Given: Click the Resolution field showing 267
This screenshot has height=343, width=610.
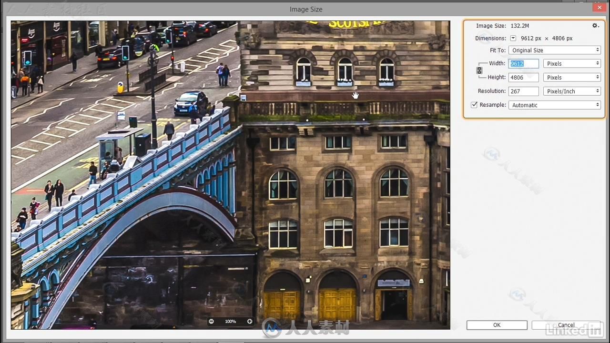Looking at the screenshot, I should pyautogui.click(x=523, y=91).
